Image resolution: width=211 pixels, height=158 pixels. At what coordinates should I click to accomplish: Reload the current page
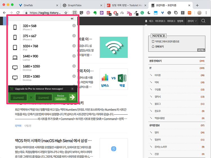point(18,13)
